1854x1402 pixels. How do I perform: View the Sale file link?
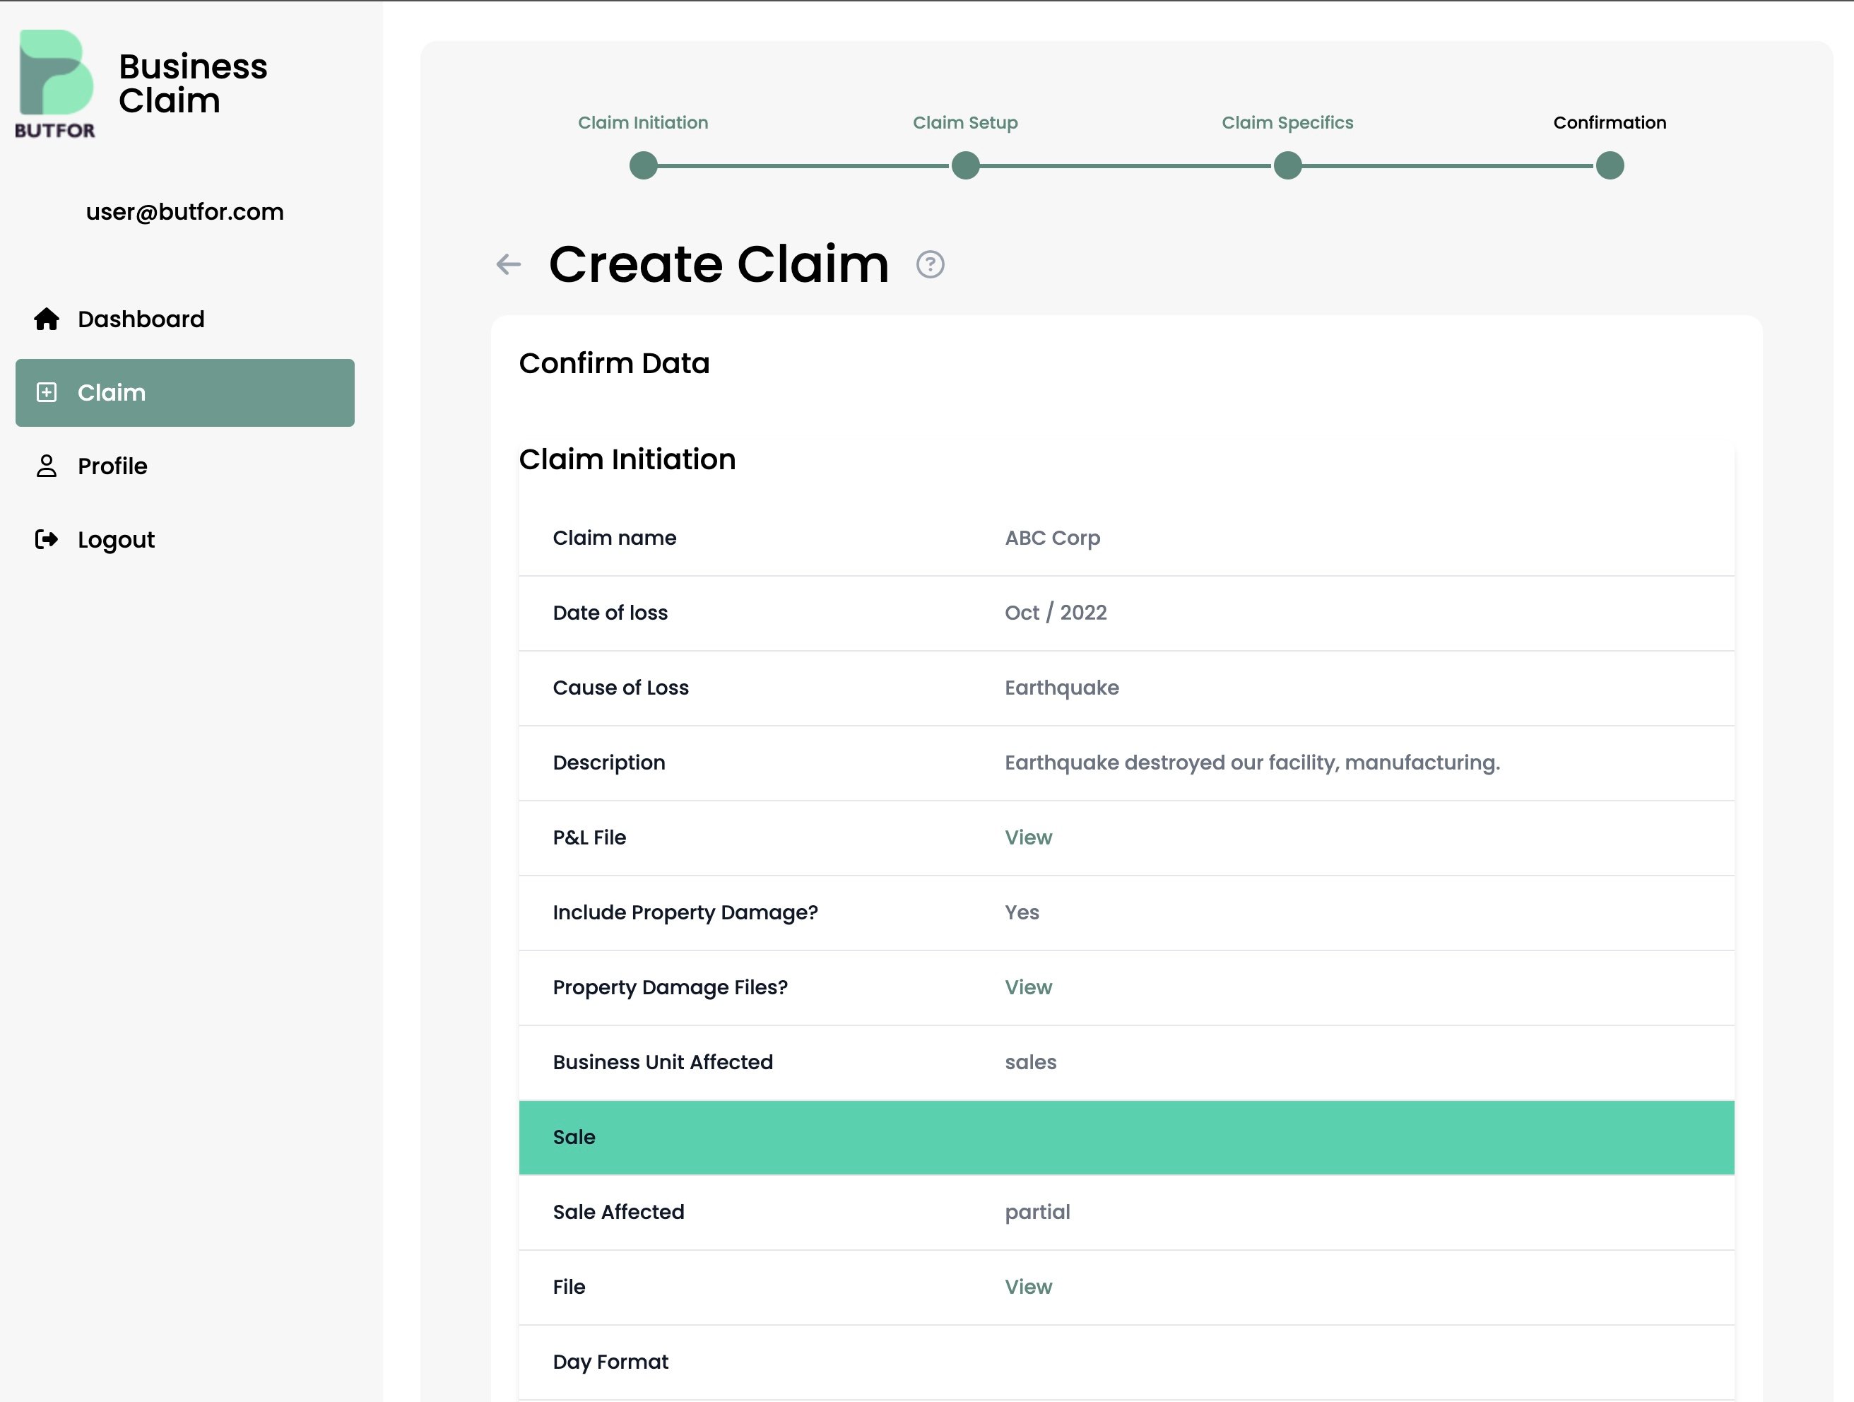click(1027, 1286)
